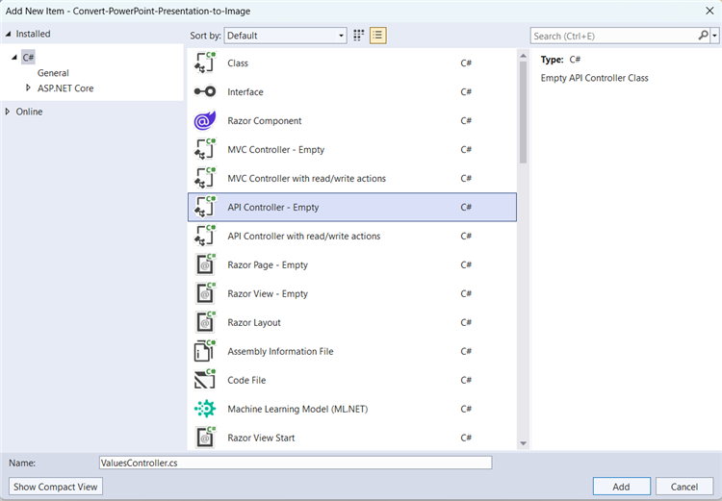Click the Interface template icon
Viewport: 722px width, 501px height.
pos(204,92)
